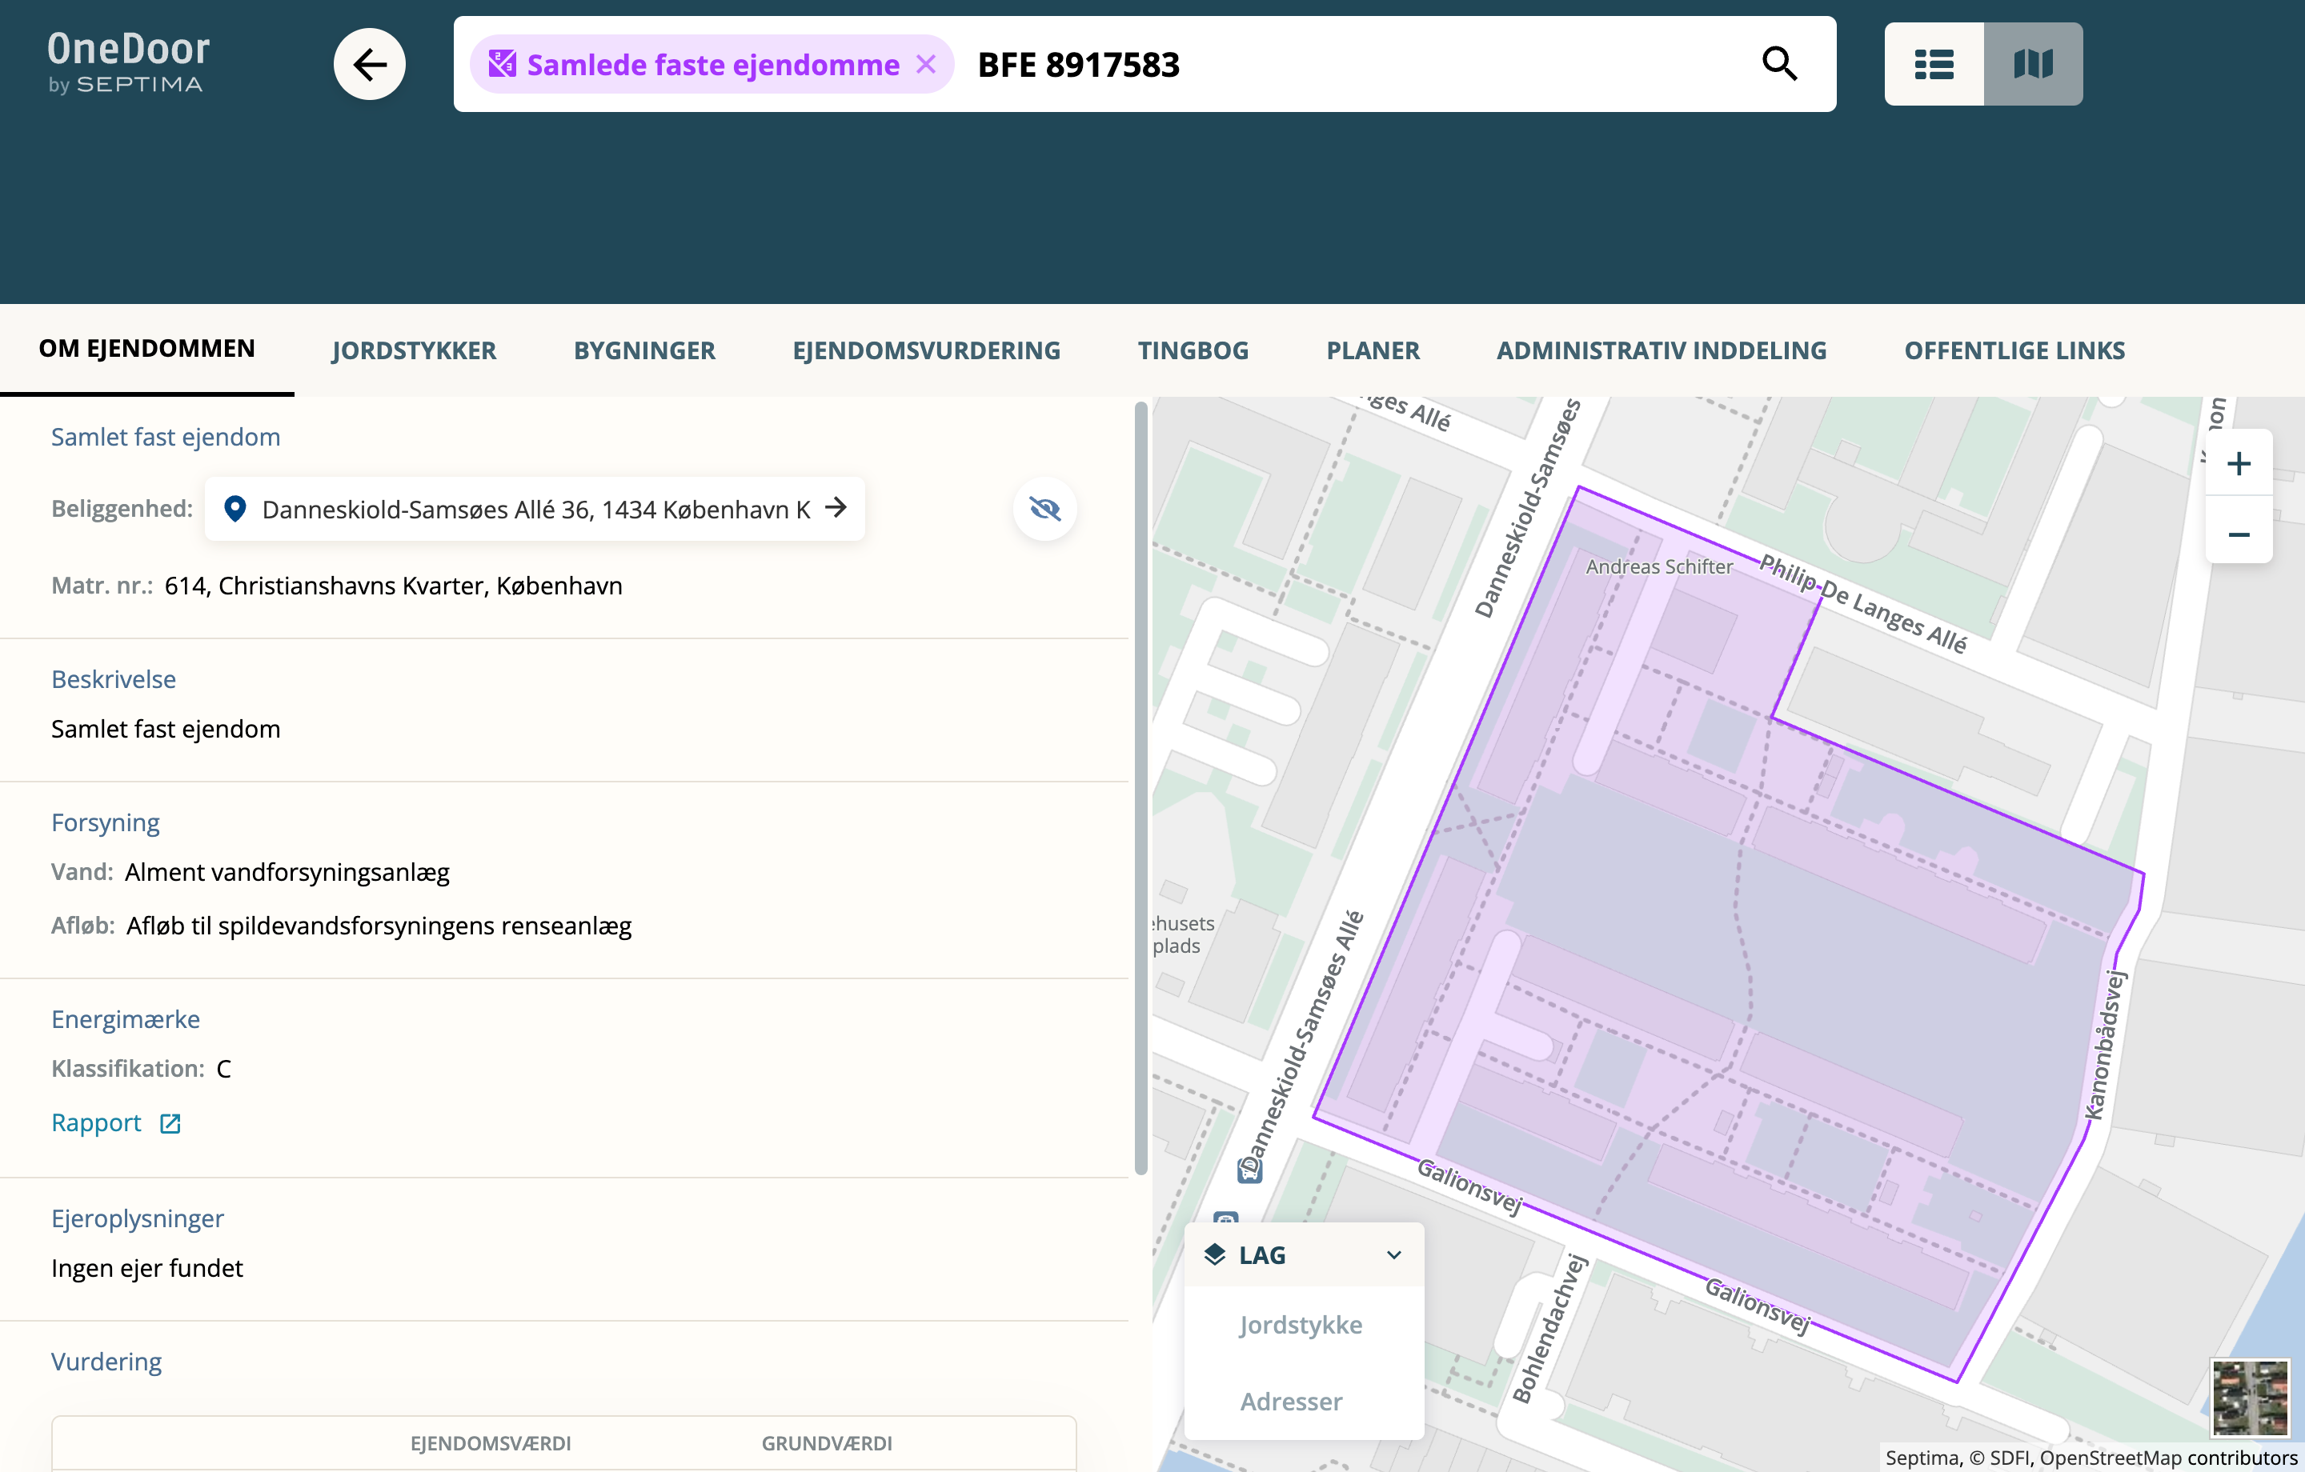
Task: Click the search magnifier icon
Action: click(1778, 64)
